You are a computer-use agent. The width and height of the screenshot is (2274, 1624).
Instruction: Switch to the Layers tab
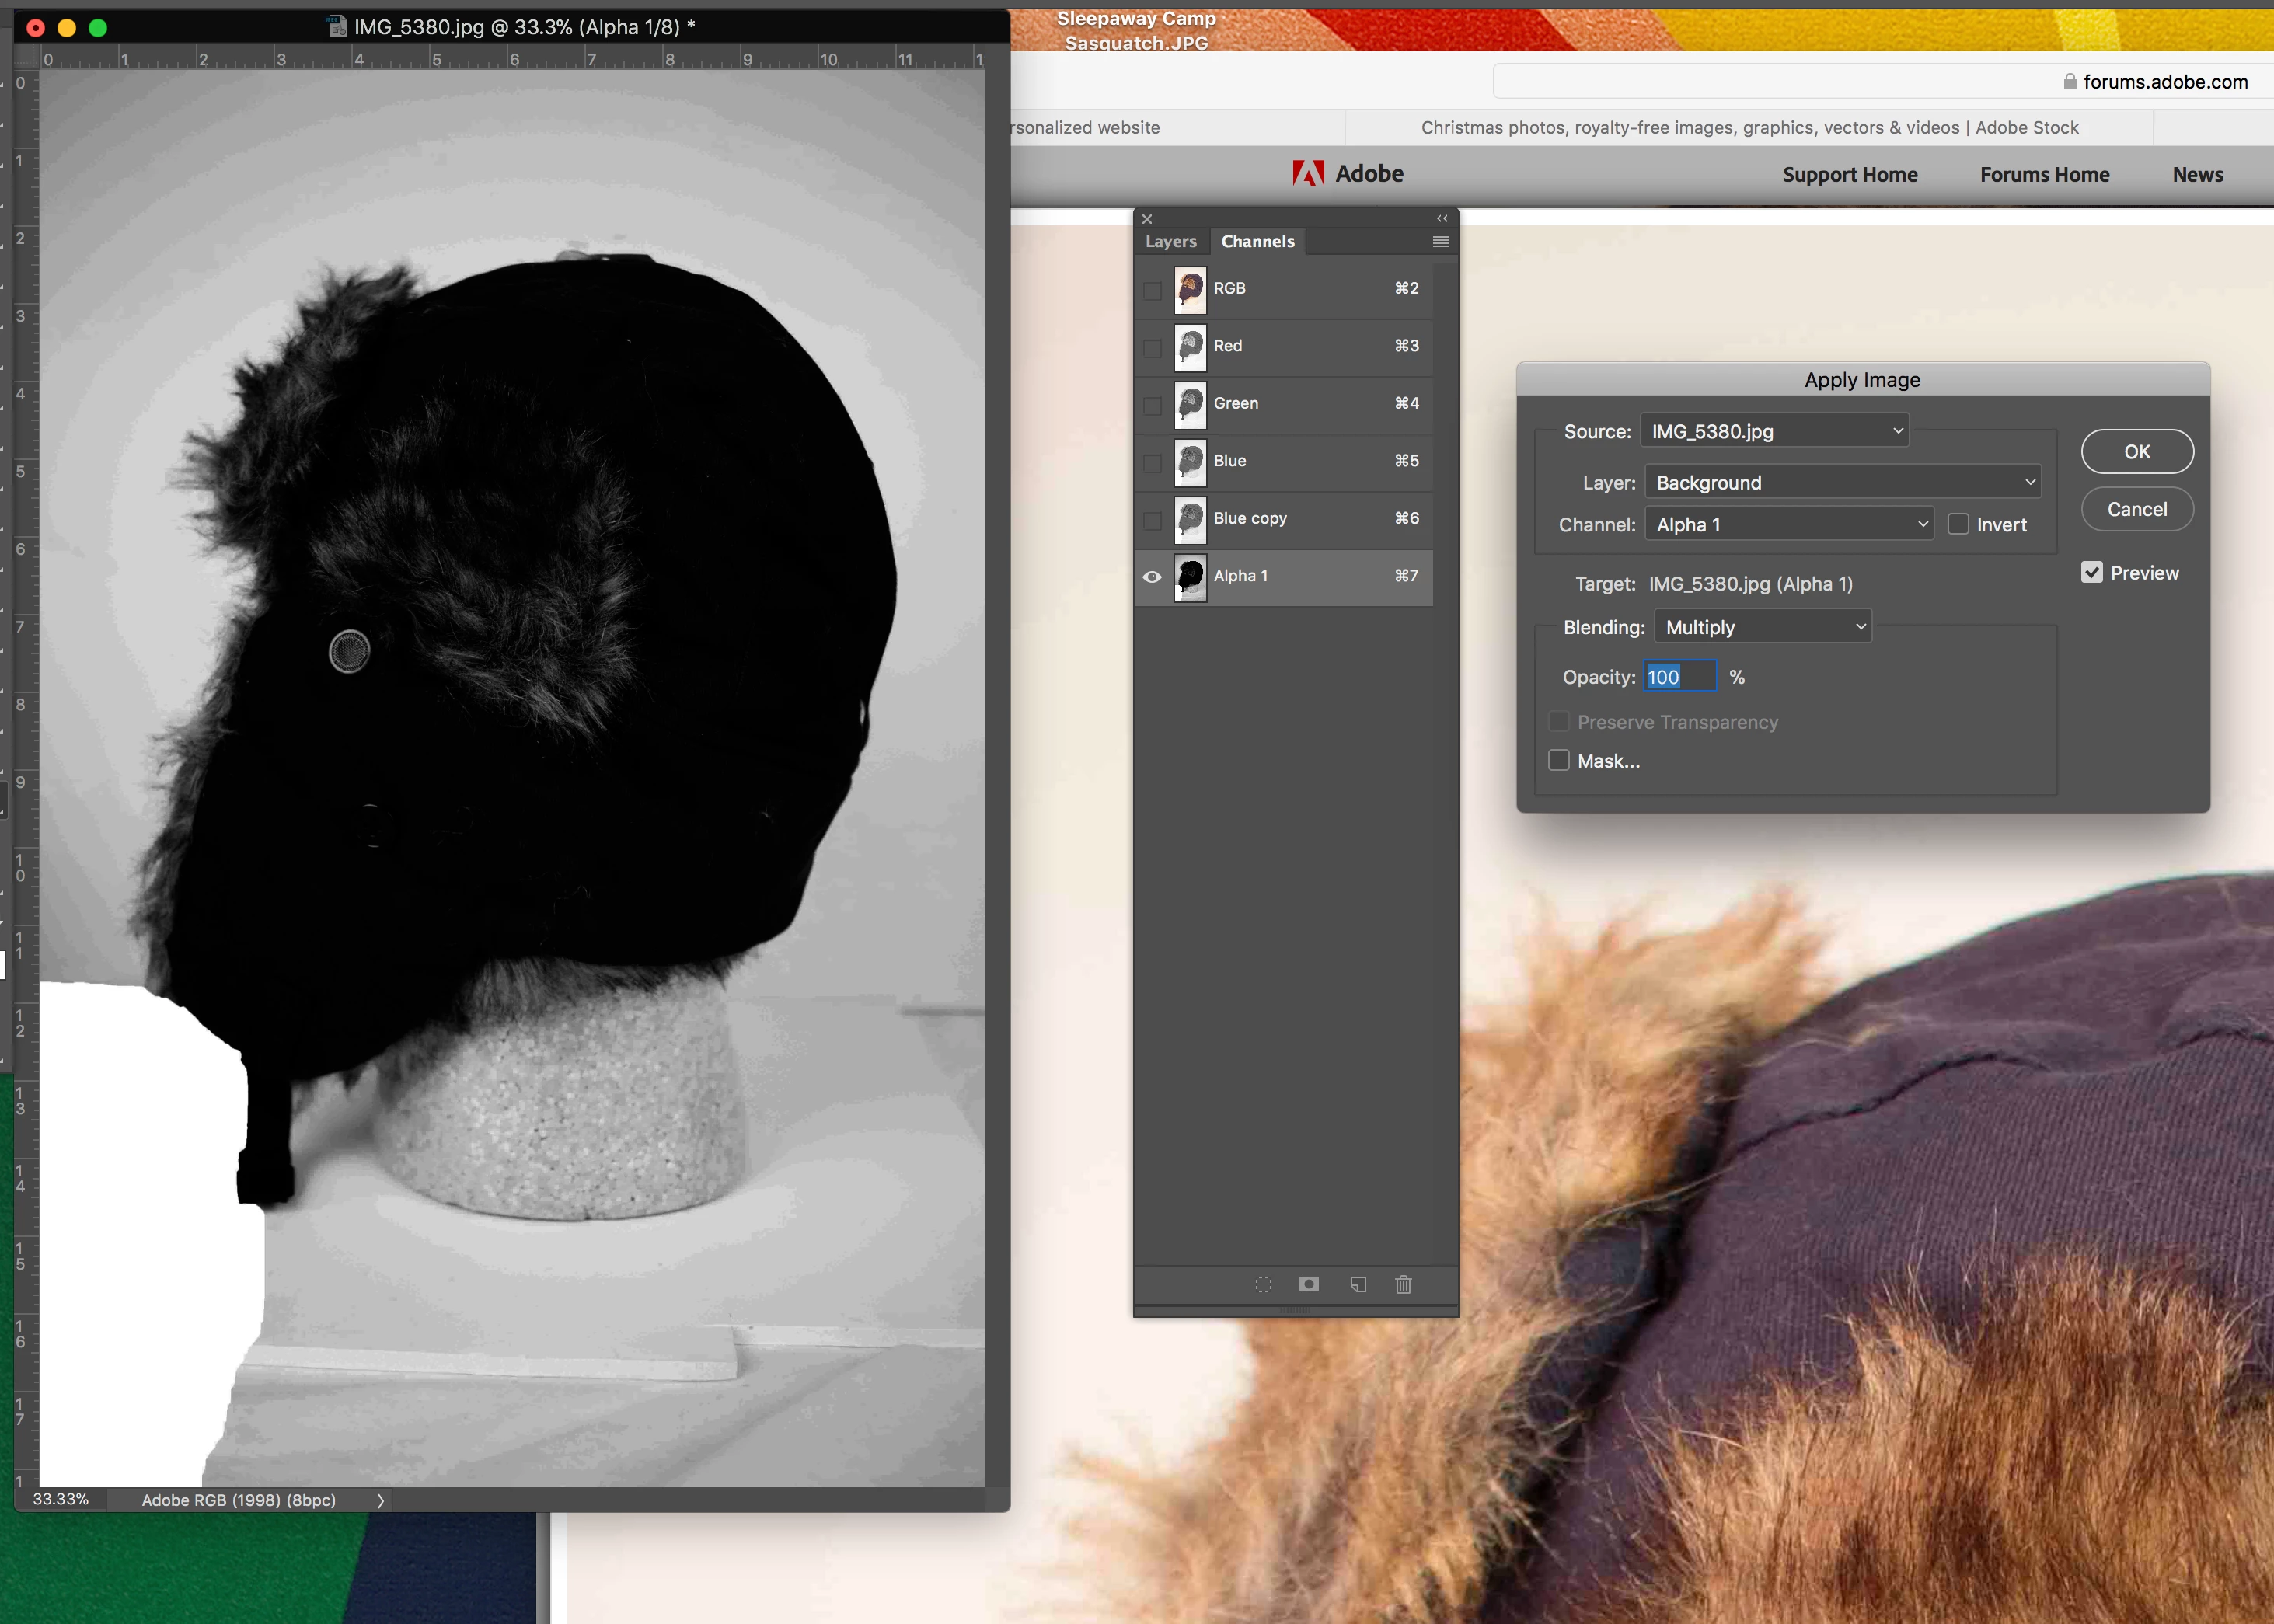(x=1170, y=242)
